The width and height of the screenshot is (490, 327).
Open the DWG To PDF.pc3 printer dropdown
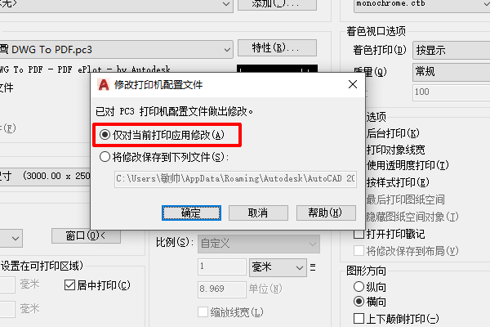point(116,49)
